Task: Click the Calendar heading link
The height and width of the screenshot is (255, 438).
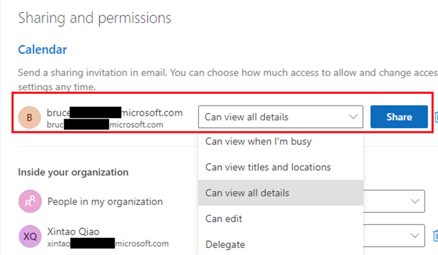Action: point(42,50)
